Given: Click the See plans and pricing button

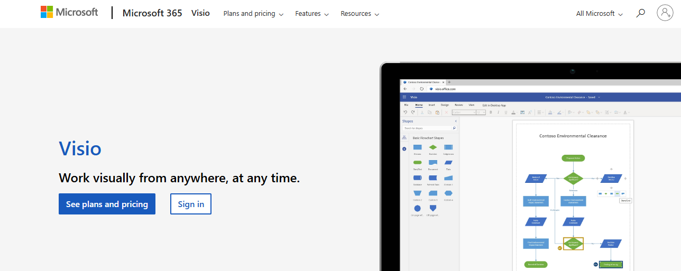Looking at the screenshot, I should pyautogui.click(x=107, y=204).
